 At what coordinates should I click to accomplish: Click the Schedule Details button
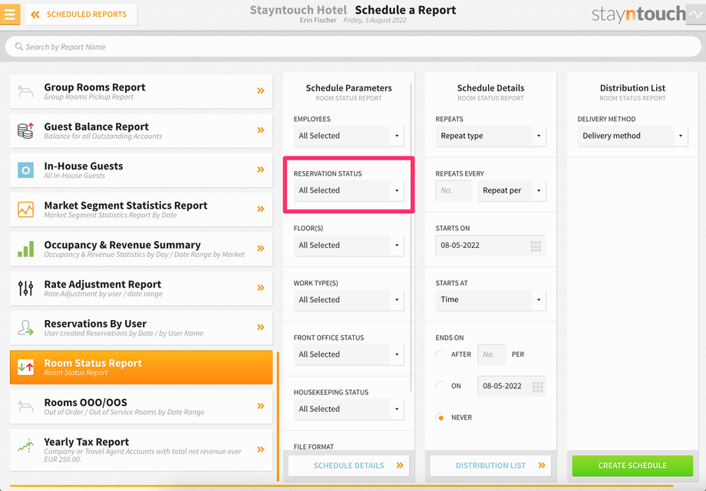click(349, 466)
